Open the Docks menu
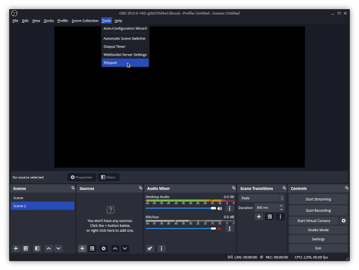The width and height of the screenshot is (359, 270). [49, 20]
